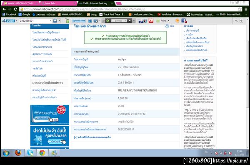
Task: Select the TMB - Internet Banking tab
Action: pos(96,3)
